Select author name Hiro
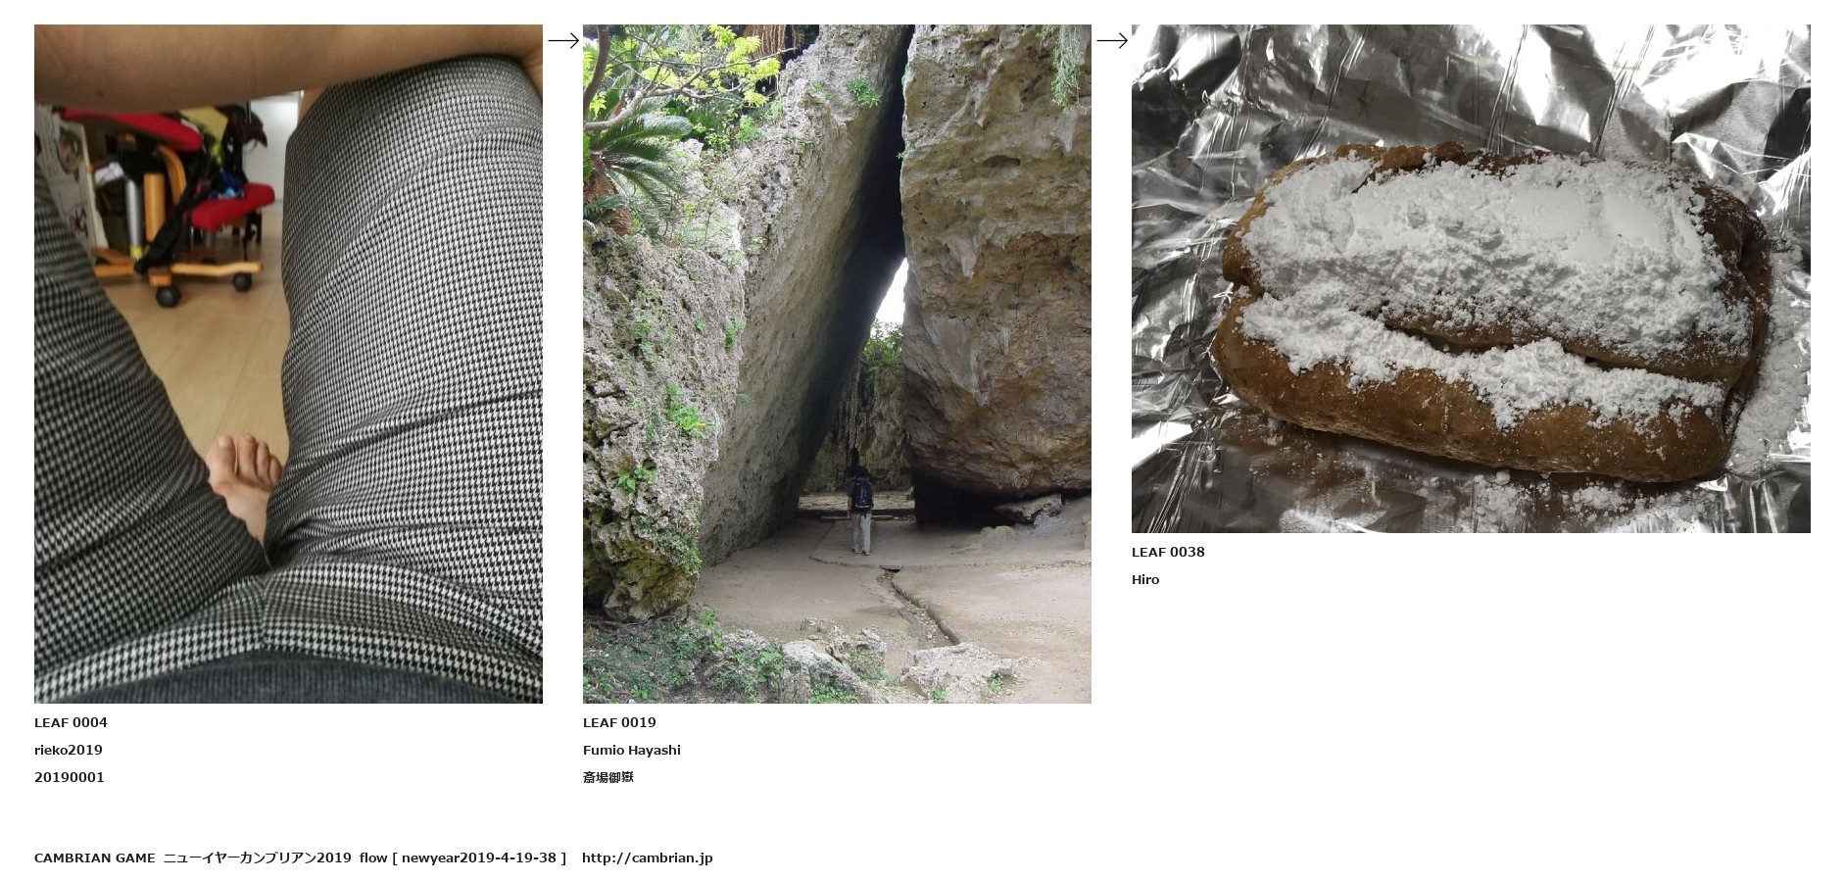 coord(1145,579)
